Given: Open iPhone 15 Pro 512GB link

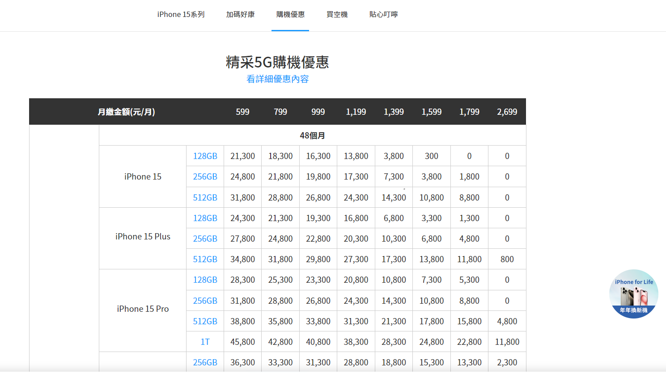Looking at the screenshot, I should (205, 321).
